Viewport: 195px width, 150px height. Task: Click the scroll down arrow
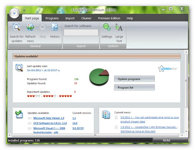pyautogui.click(x=186, y=131)
